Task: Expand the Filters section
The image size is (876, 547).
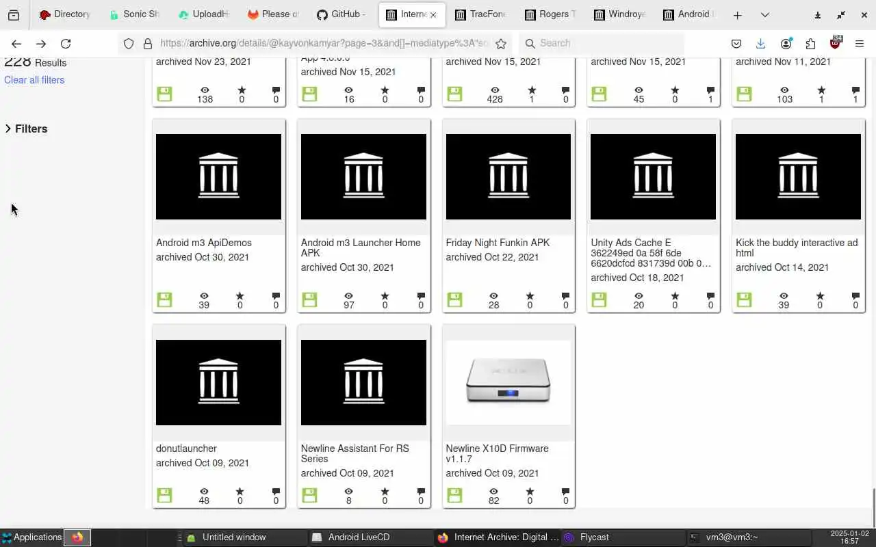Action: (26, 129)
